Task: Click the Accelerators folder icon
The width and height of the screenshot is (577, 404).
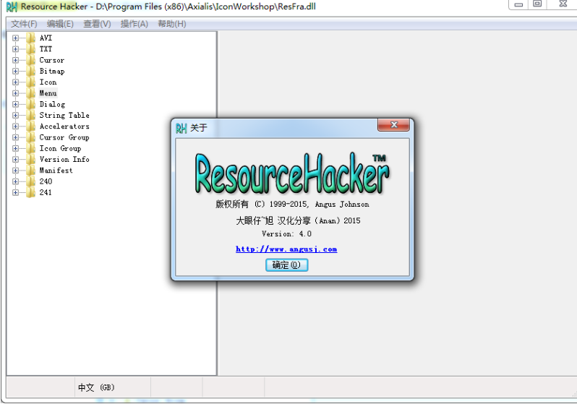Action: [x=30, y=126]
